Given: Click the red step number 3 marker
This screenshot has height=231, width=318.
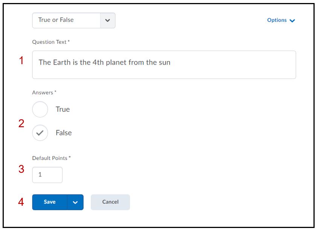Looking at the screenshot, I should point(21,169).
